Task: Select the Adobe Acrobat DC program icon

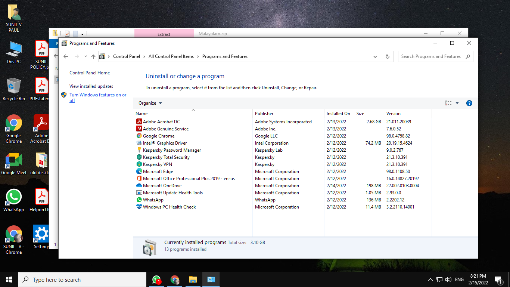Action: (139, 121)
